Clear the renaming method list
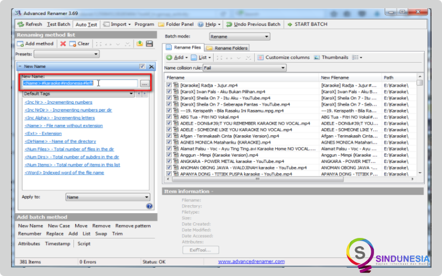Image resolution: width=442 pixels, height=276 pixels. [x=79, y=44]
